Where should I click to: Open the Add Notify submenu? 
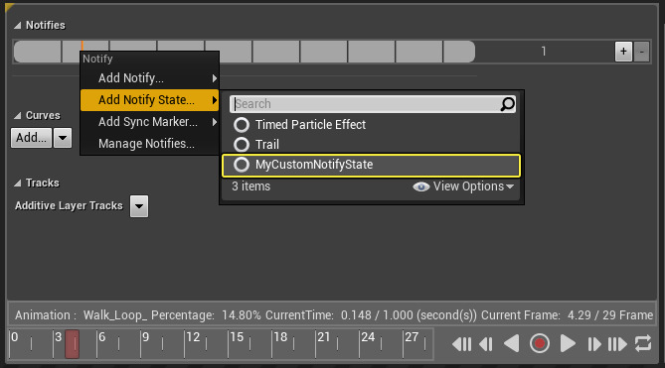pos(150,78)
